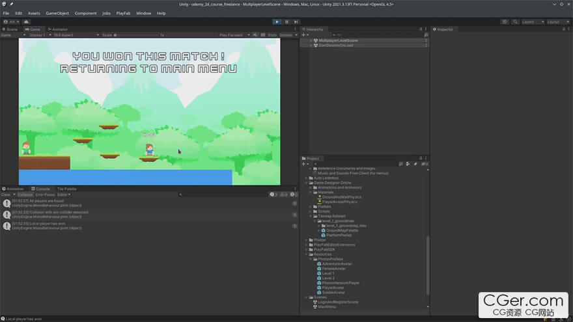573x322 pixels.
Task: Open the File menu
Action: (6, 13)
